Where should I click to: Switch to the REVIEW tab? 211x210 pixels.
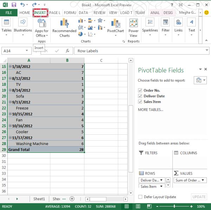click(x=100, y=13)
